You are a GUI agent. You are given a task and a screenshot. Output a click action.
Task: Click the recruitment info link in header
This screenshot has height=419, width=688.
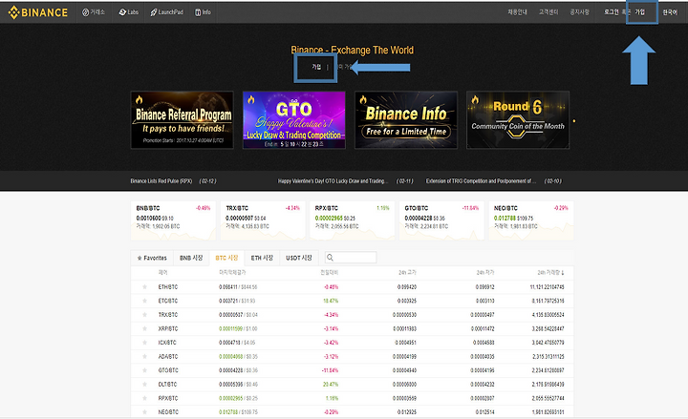click(518, 12)
